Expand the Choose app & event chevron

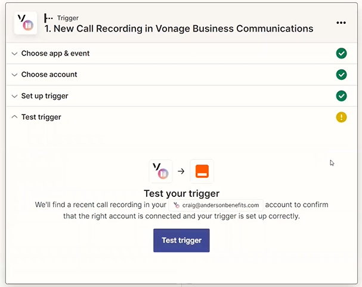14,54
